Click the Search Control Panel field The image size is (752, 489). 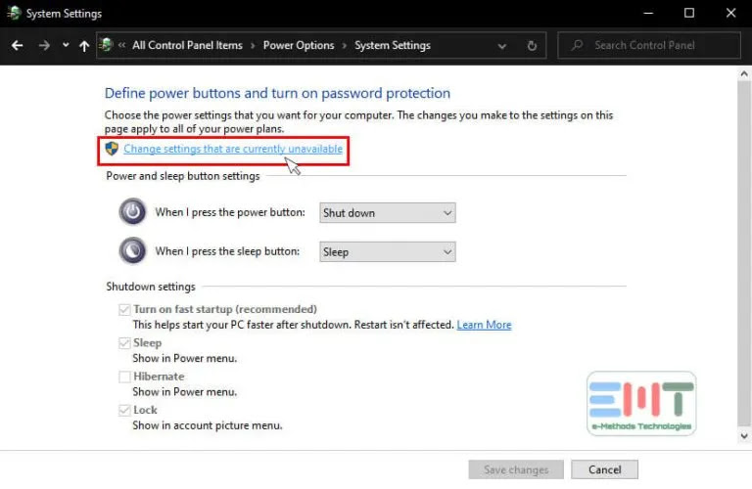[x=649, y=46]
